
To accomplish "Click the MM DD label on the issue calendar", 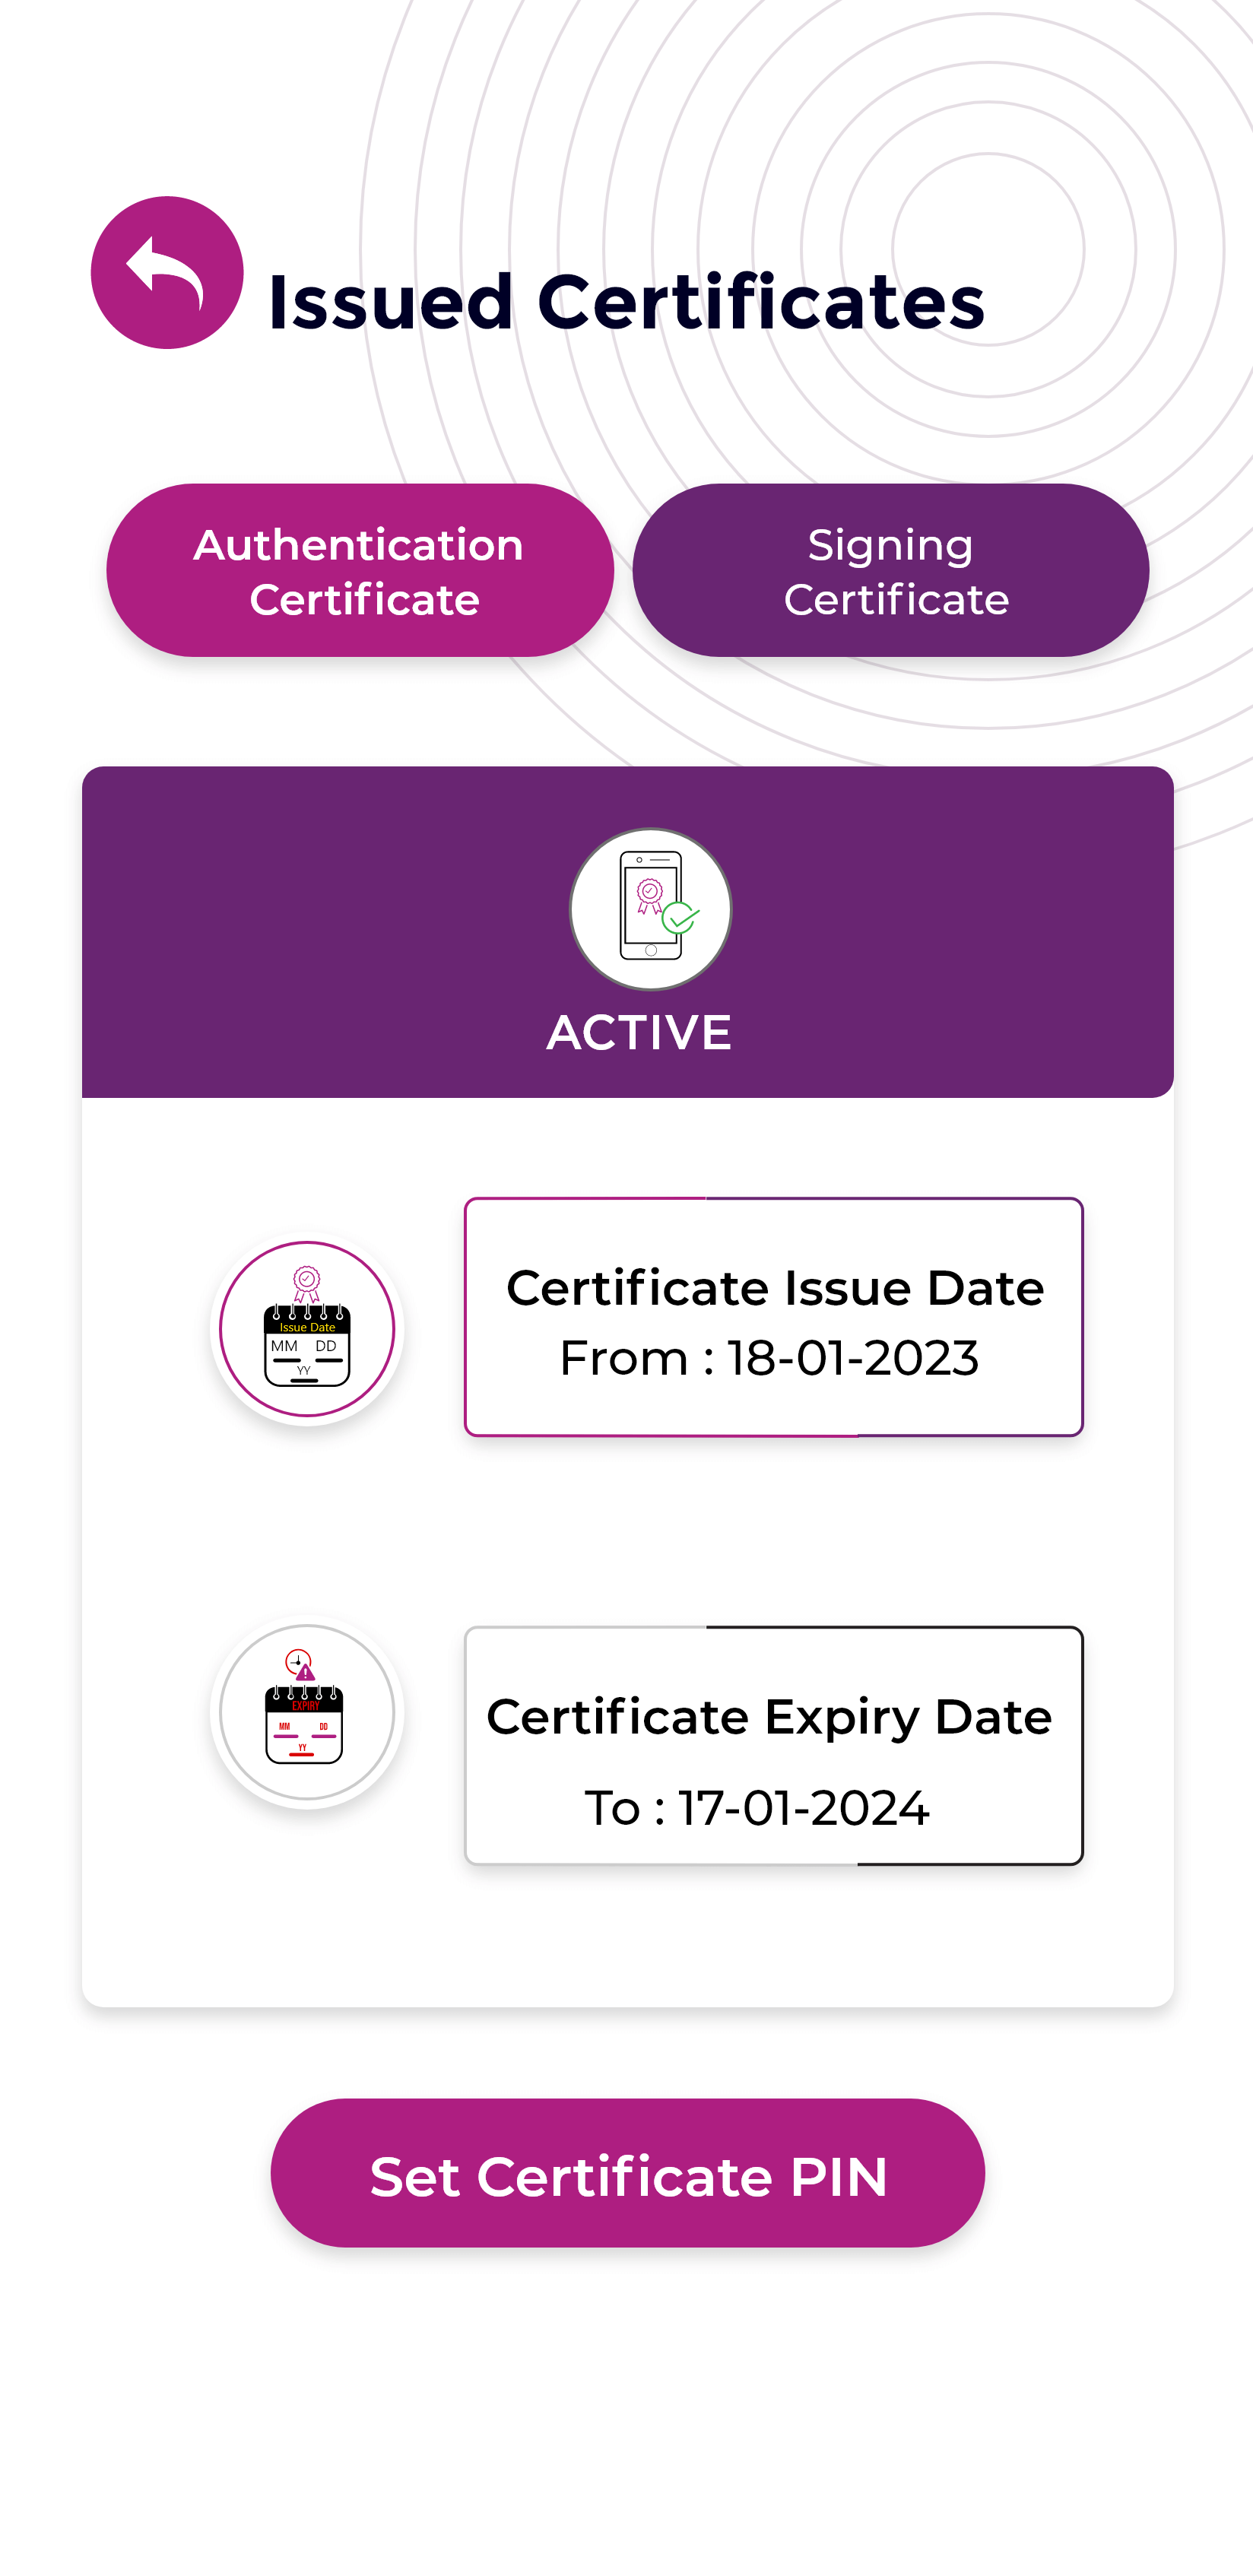I will (304, 1346).
